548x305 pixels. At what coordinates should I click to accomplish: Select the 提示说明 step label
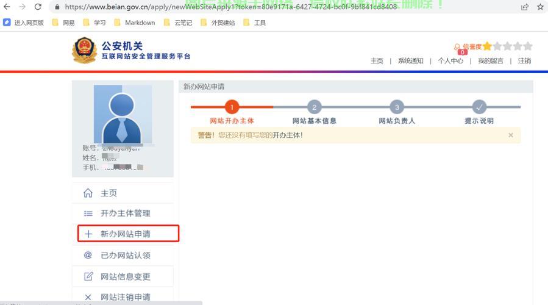[479, 121]
